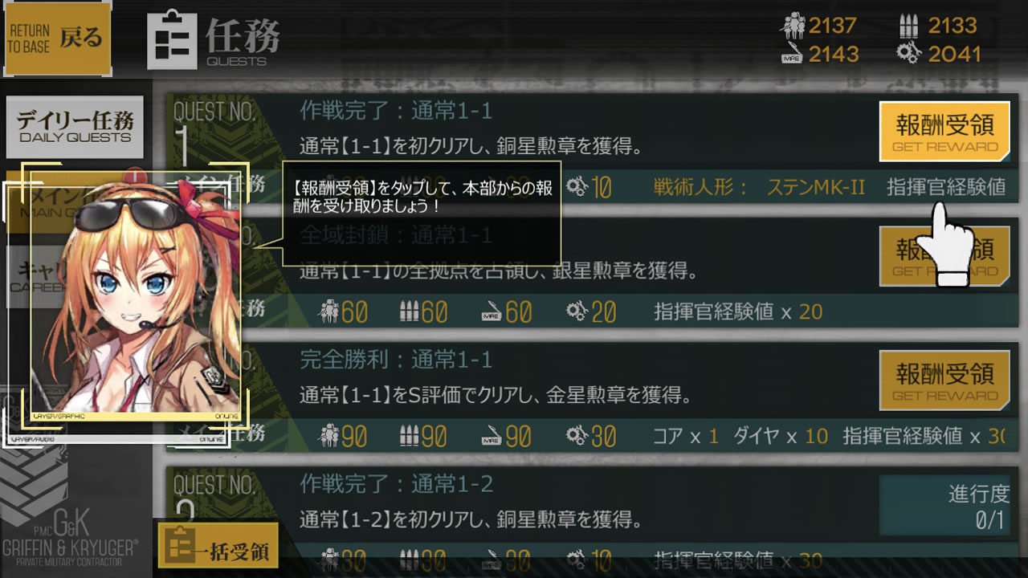Claim the Quest 1 報酬受領 reward

(944, 132)
